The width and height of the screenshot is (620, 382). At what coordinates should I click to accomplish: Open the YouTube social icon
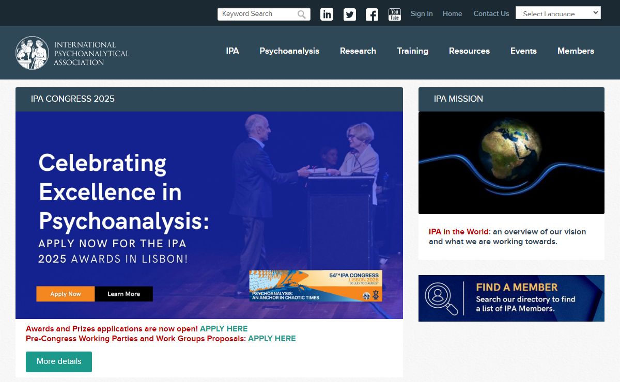(x=395, y=14)
